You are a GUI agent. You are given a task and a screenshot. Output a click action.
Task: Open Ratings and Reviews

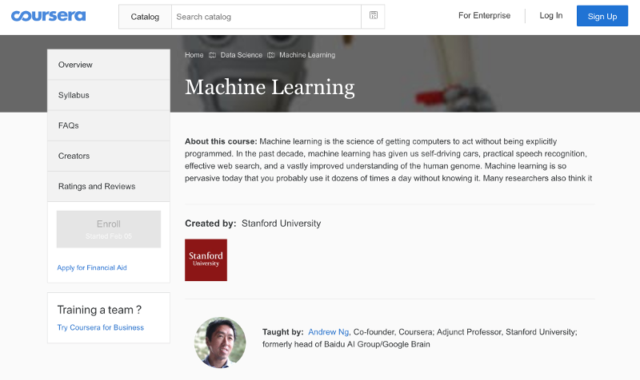pyautogui.click(x=109, y=186)
